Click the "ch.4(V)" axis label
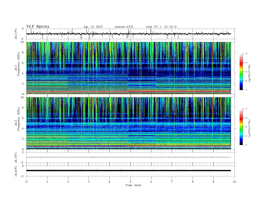This screenshot has width=264, height=204. 16,171
